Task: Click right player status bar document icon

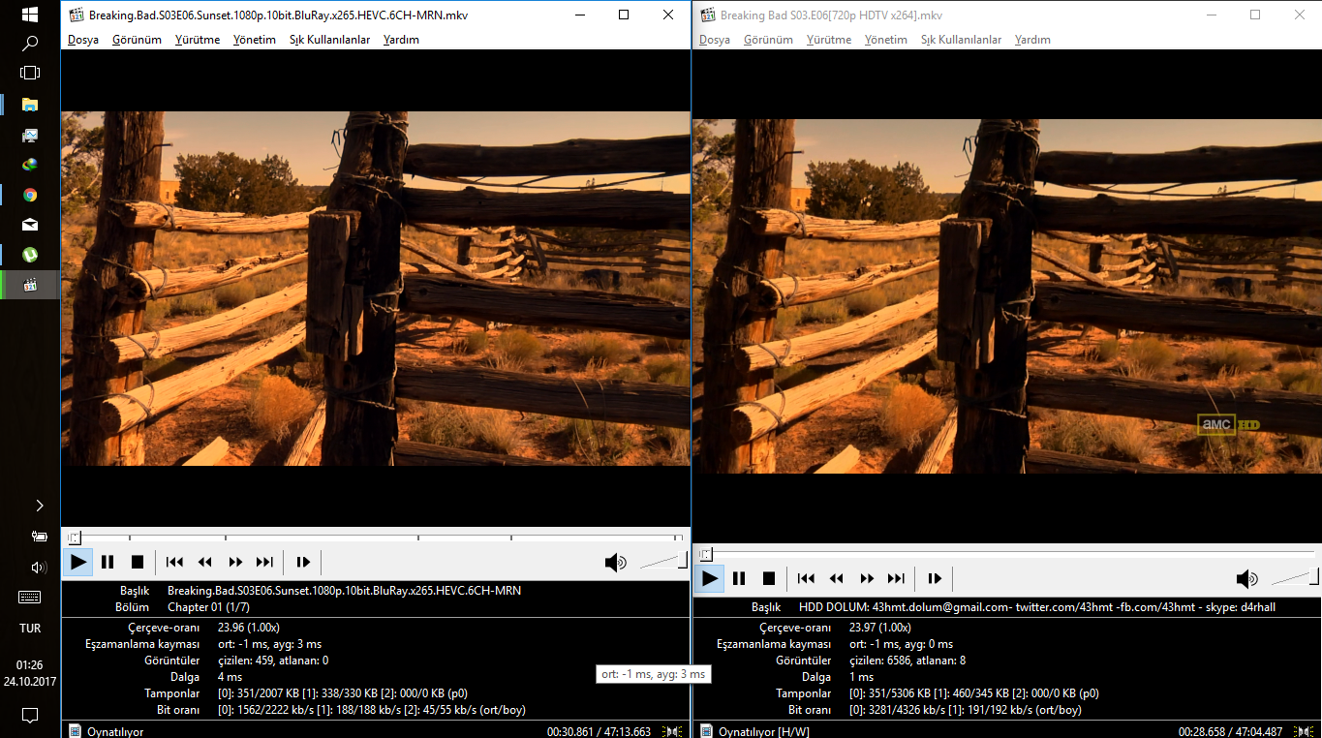Action: [x=706, y=731]
